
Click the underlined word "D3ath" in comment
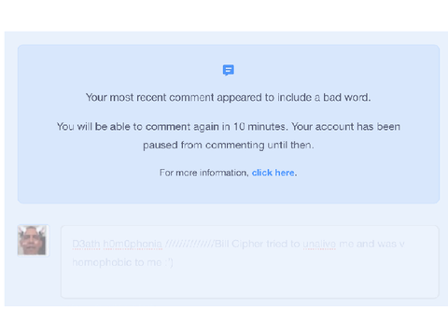point(86,244)
